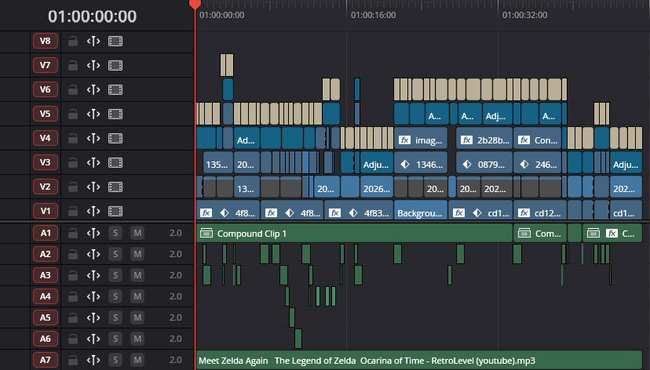Screen dimensions: 650x370
Task: Select the A4 track destination button
Action: tap(46, 296)
